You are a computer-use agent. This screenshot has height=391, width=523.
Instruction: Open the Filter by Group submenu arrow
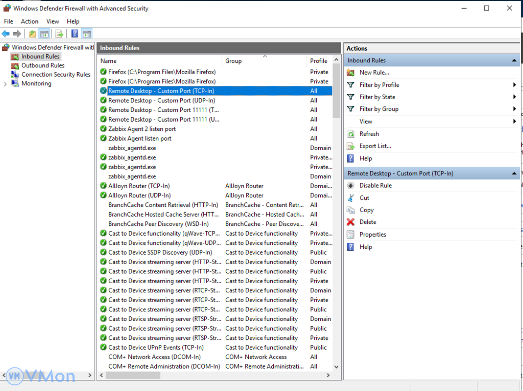click(x=514, y=109)
